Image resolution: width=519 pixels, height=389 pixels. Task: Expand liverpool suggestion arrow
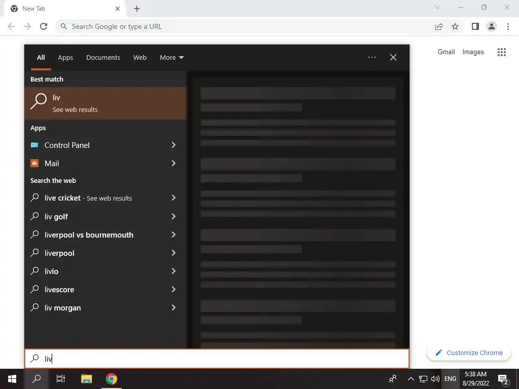173,253
